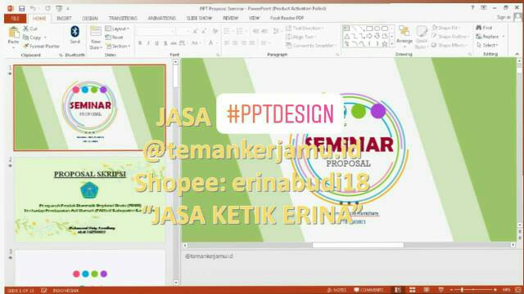Open the Layout dropdown
Image resolution: width=524 pixels, height=294 pixels.
click(117, 29)
